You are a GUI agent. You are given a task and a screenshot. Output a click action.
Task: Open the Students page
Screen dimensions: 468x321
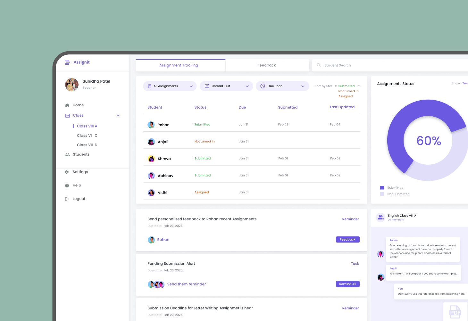(x=81, y=154)
